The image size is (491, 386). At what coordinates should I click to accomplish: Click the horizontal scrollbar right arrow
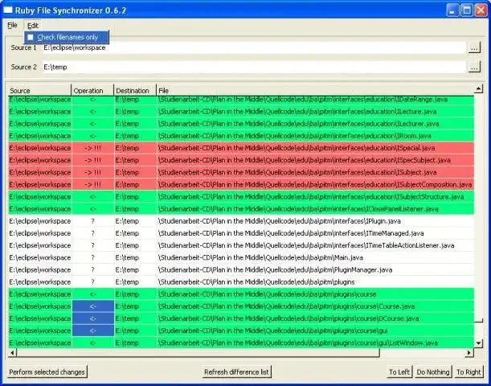[x=469, y=353]
